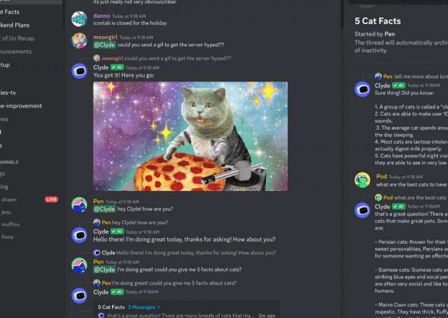This screenshot has width=448, height=318.
Task: Click the LIVE badge next to shawn
Action: pyautogui.click(x=52, y=200)
